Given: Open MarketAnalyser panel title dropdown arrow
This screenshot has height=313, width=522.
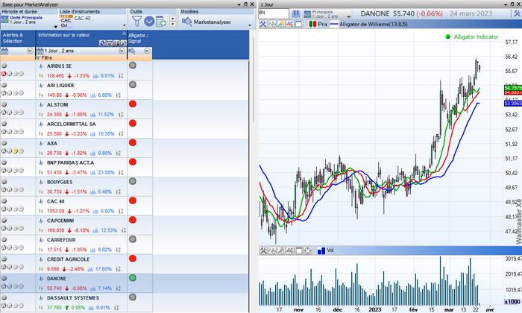Looking at the screenshot, I should point(239,4).
